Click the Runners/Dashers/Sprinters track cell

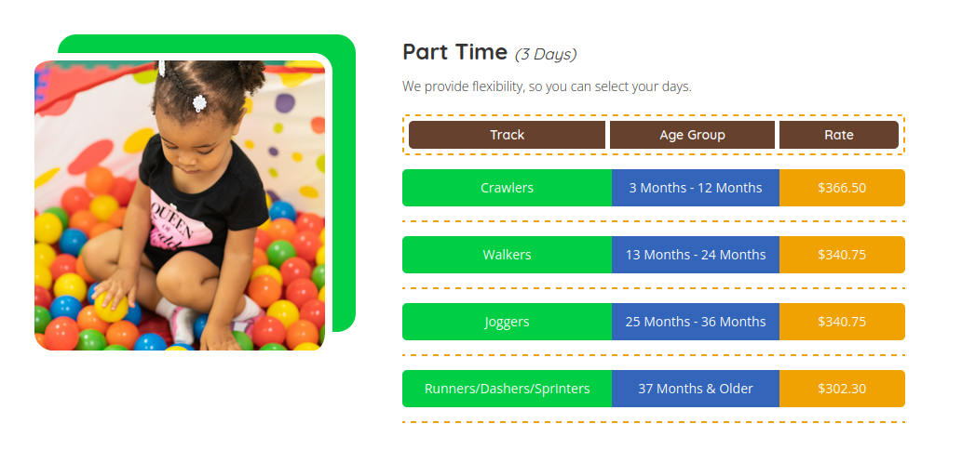click(507, 389)
